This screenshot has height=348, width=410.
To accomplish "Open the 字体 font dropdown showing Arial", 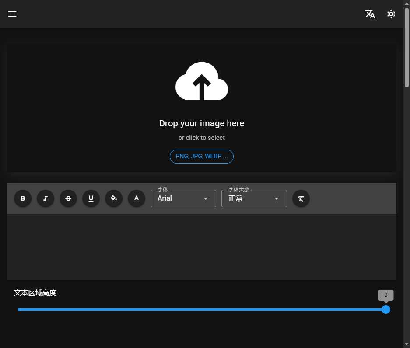I will click(x=183, y=198).
